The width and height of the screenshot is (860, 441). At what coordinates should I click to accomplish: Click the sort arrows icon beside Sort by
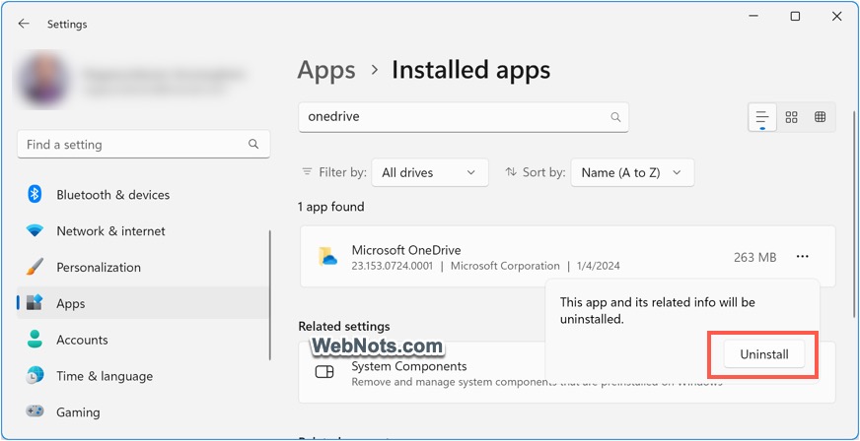pyautogui.click(x=511, y=172)
